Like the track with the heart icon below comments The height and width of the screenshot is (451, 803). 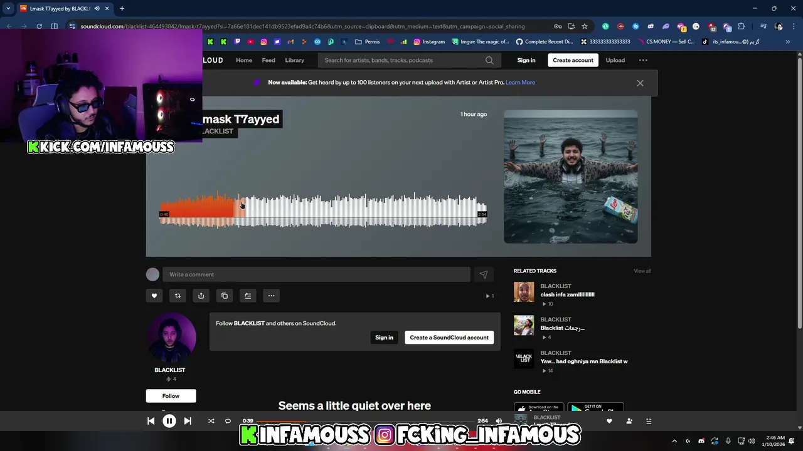(x=154, y=296)
